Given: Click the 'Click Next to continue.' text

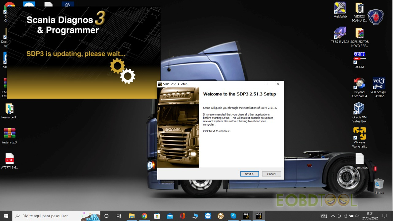Looking at the screenshot, I should coord(217,131).
